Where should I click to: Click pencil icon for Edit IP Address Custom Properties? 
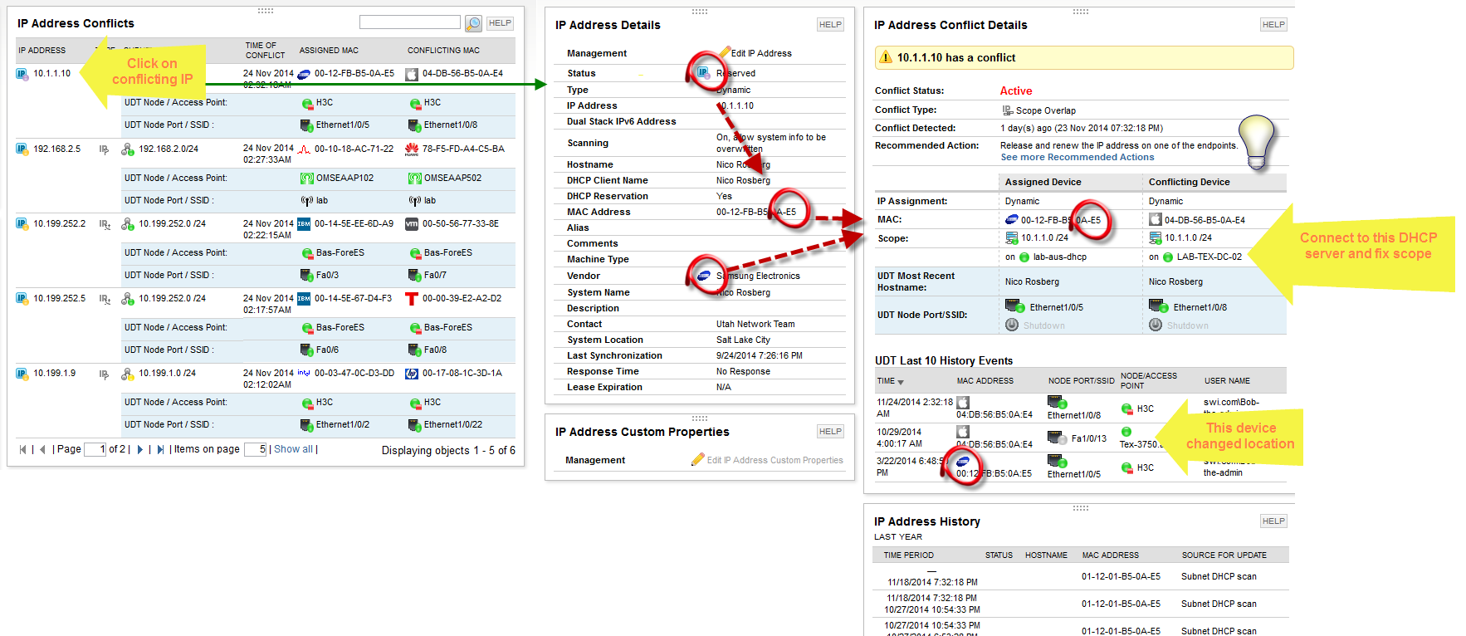pyautogui.click(x=698, y=460)
